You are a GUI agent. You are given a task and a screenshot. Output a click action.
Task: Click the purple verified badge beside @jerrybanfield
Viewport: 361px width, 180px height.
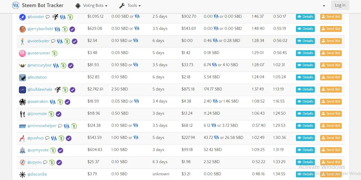coord(72,29)
